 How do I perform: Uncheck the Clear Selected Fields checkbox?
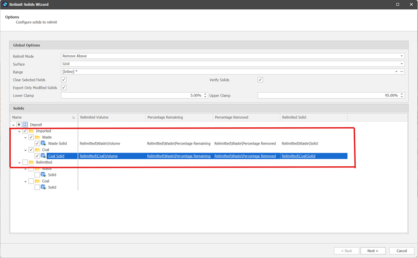[64, 80]
